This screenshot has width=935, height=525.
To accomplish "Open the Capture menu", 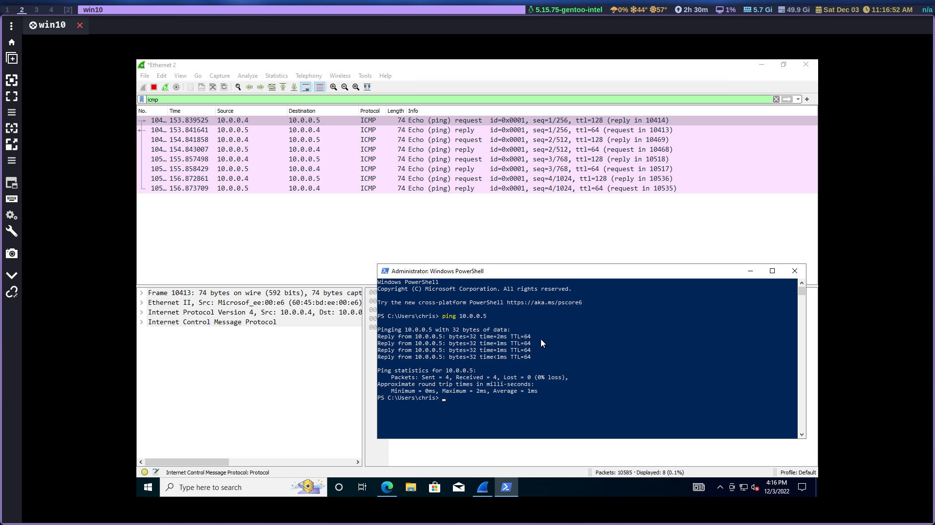I will 220,76.
